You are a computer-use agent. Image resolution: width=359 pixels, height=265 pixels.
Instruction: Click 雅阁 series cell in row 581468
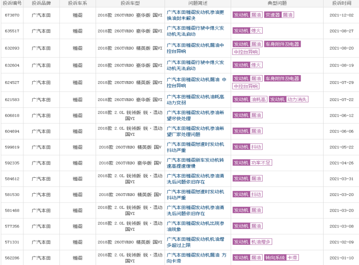tap(78, 210)
